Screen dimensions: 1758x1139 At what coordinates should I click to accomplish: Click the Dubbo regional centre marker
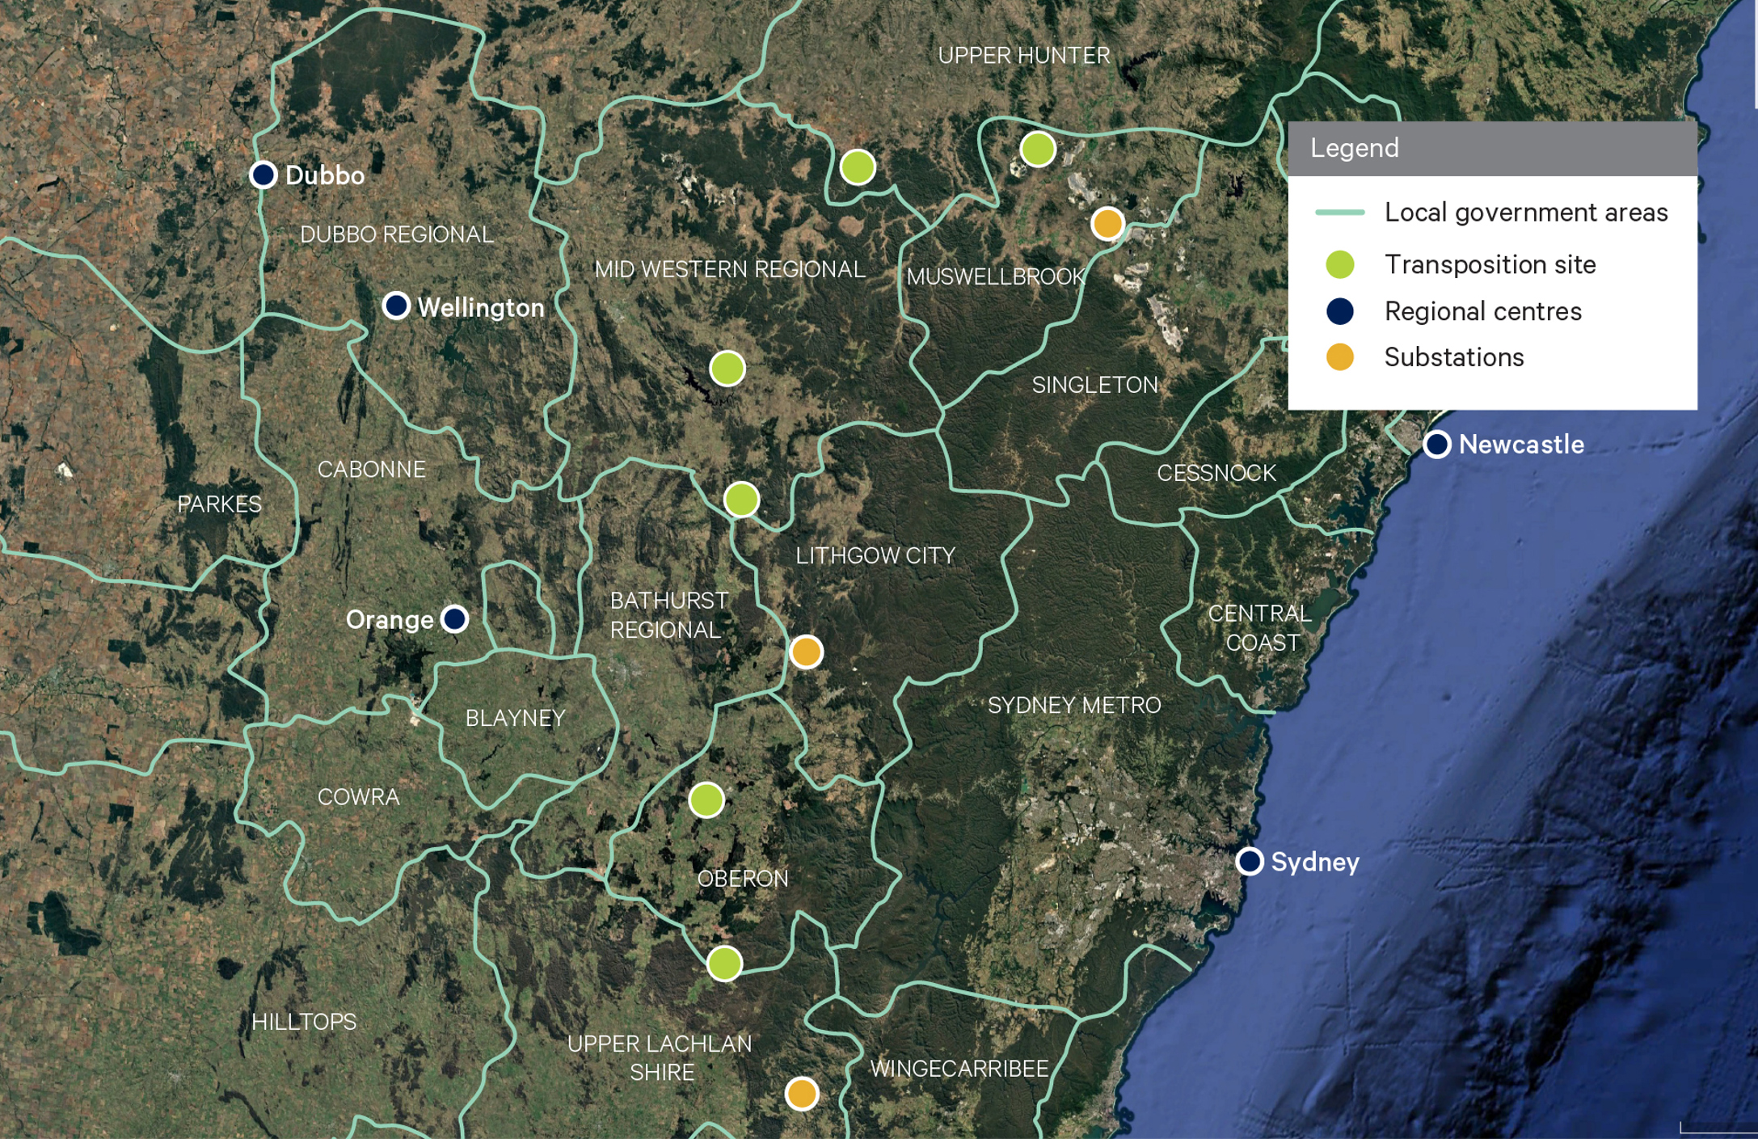coord(263,175)
